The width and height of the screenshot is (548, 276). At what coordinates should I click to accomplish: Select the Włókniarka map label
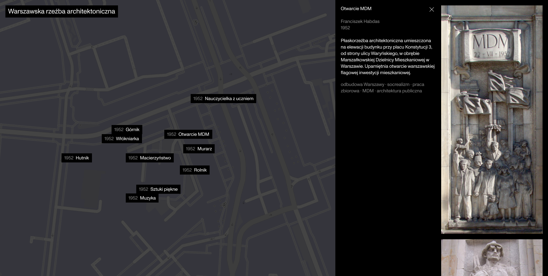point(122,139)
